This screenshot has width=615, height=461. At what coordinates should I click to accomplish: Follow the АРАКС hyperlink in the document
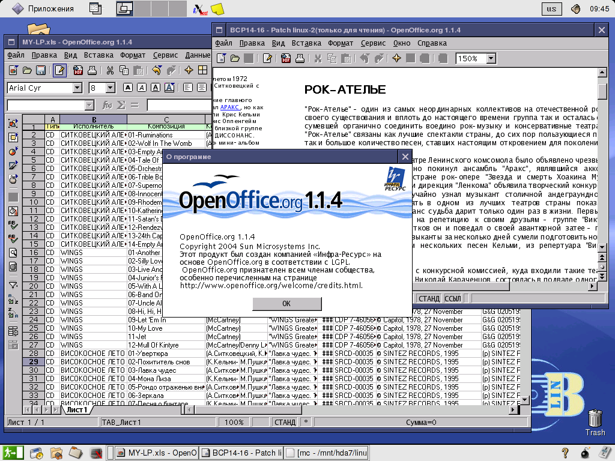point(230,107)
